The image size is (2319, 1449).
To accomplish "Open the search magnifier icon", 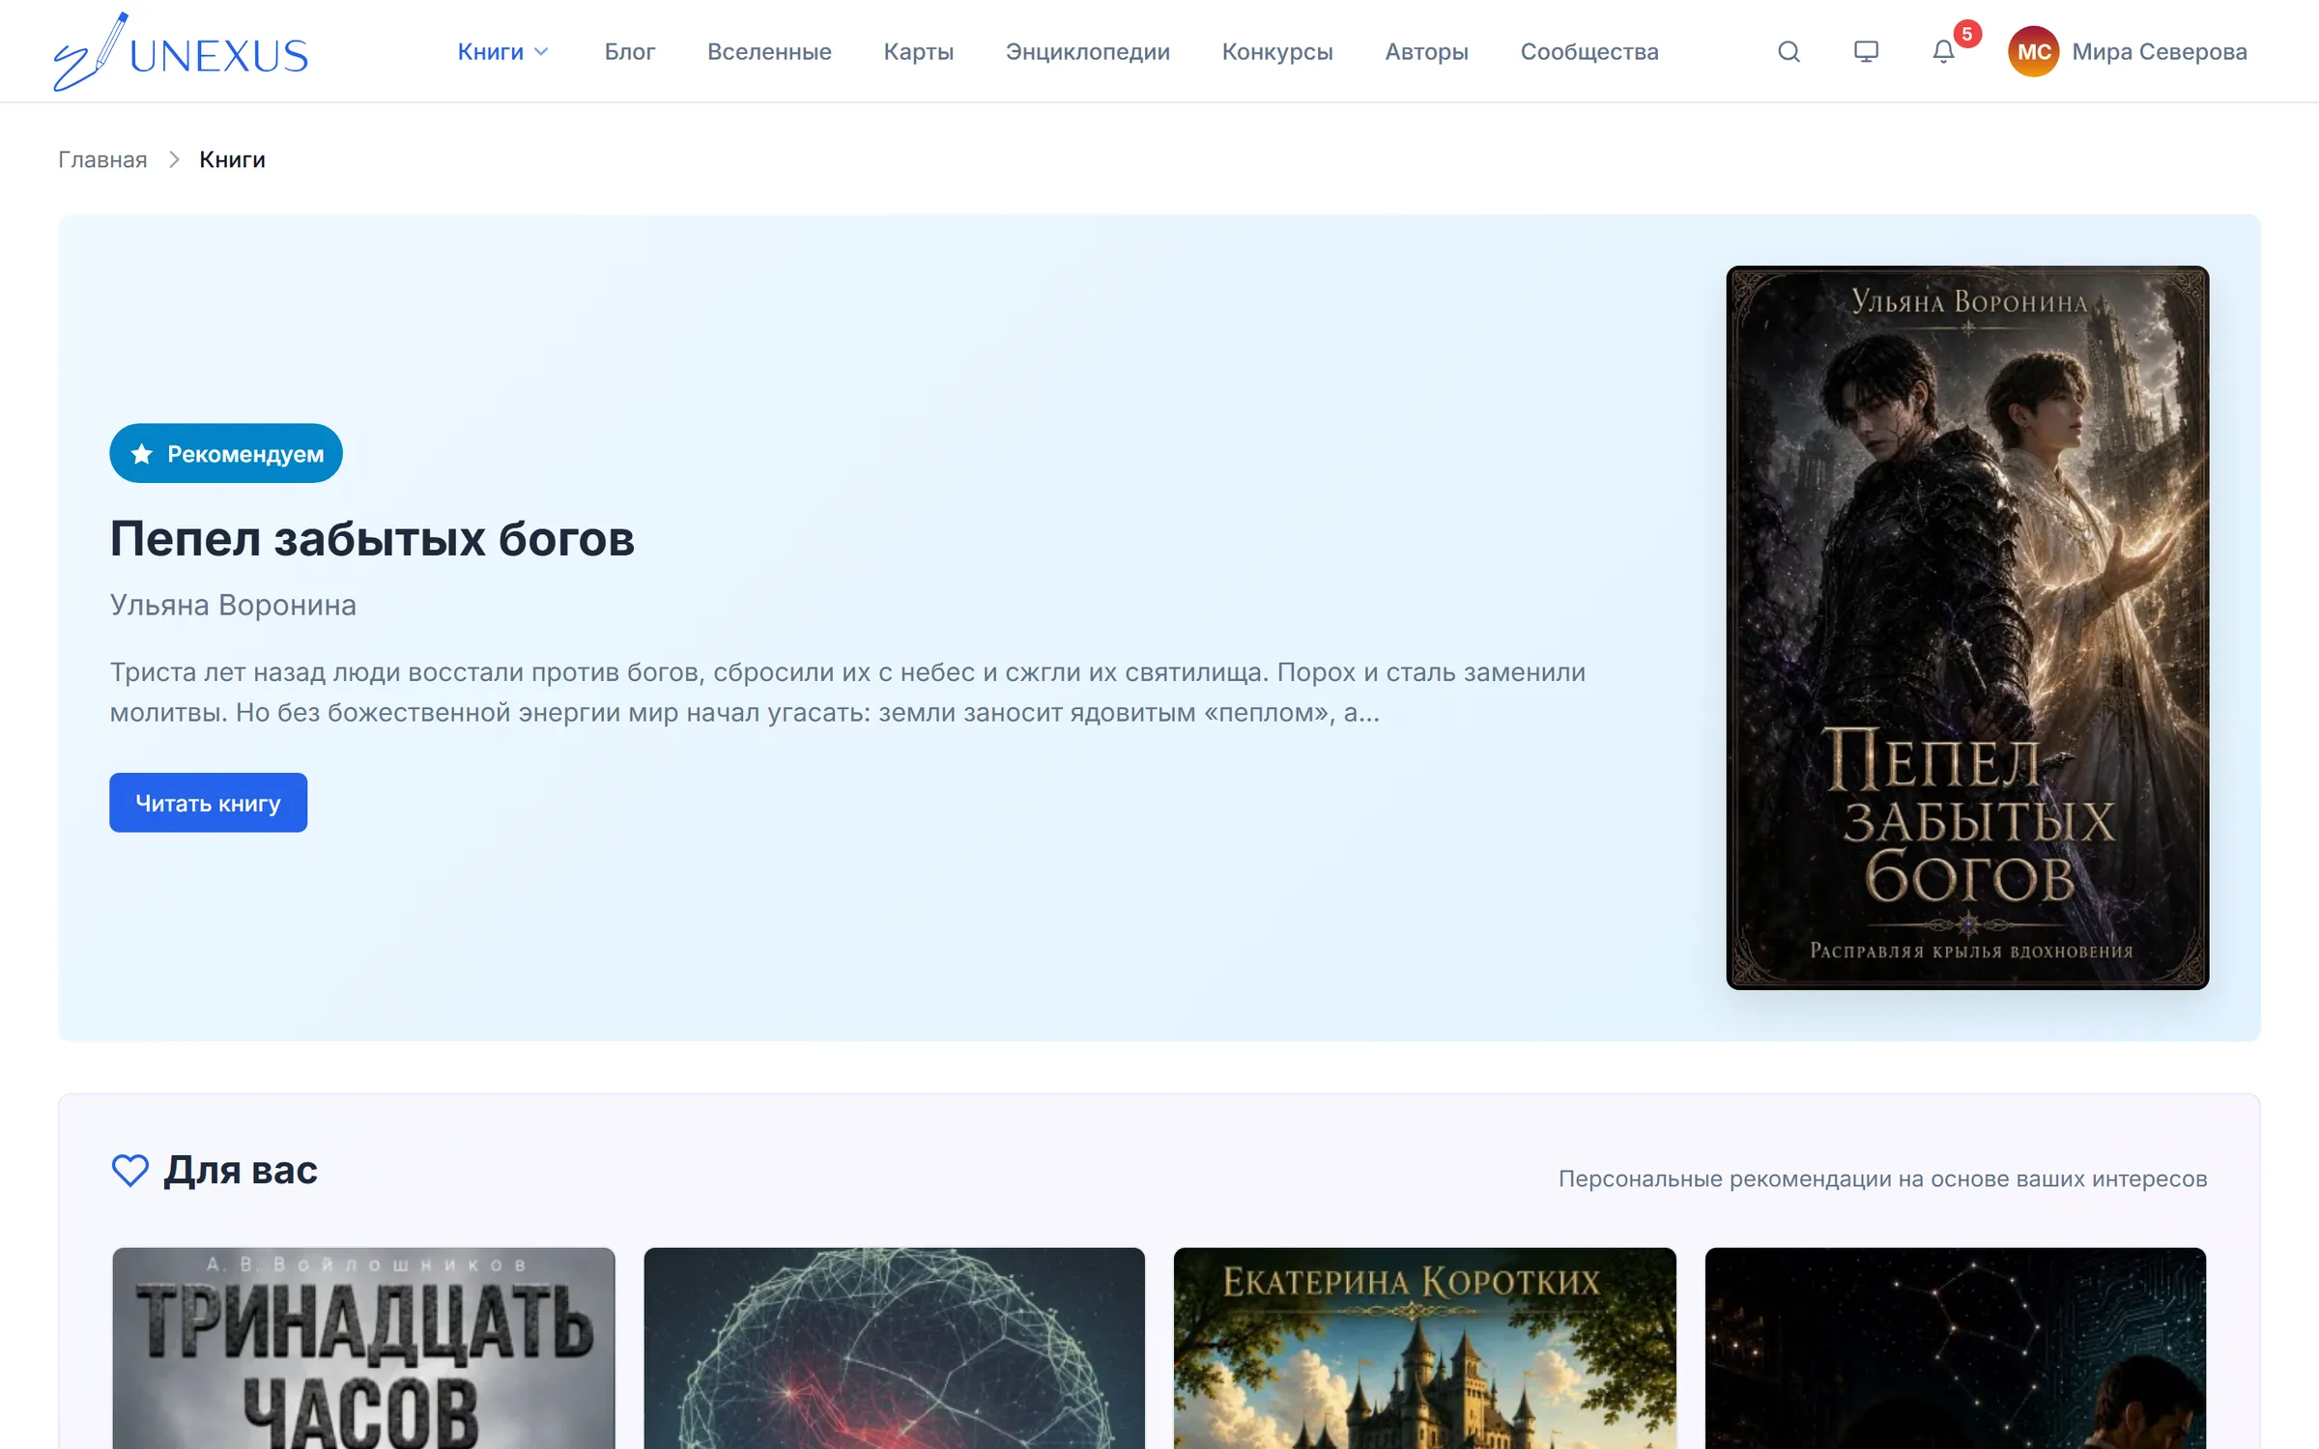I will click(x=1789, y=51).
